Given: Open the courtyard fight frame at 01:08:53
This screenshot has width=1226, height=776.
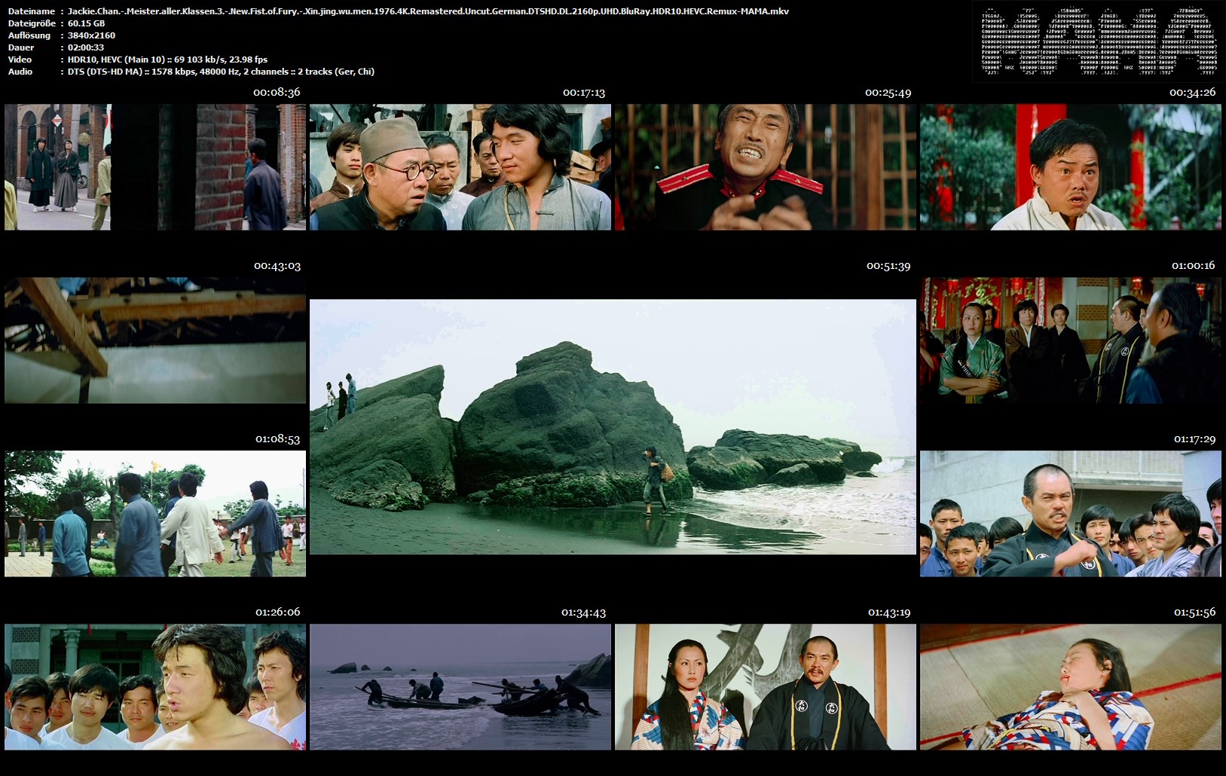Looking at the screenshot, I should tap(155, 513).
